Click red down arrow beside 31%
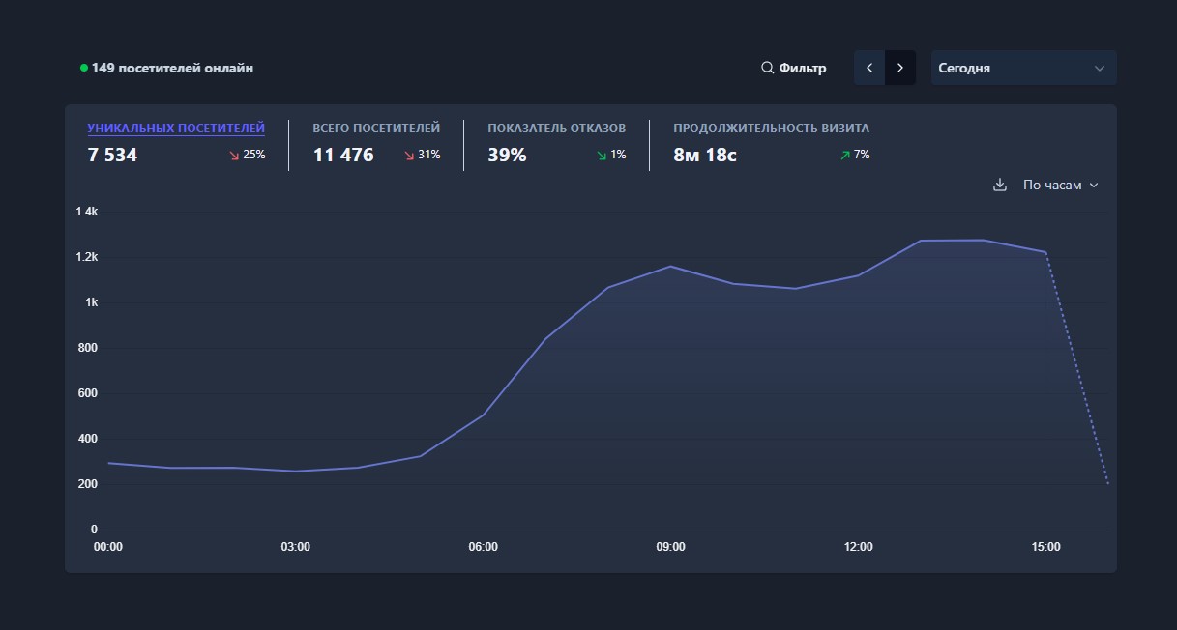1177x630 pixels. (x=409, y=156)
